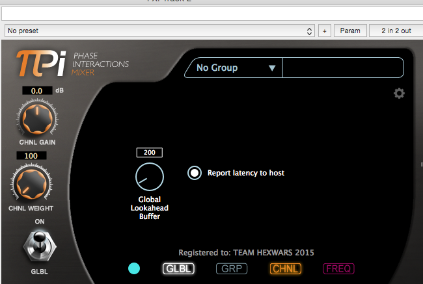Image resolution: width=423 pixels, height=284 pixels.
Task: Click the 'Global Lookahead Buffer' label
Action: coord(150,208)
